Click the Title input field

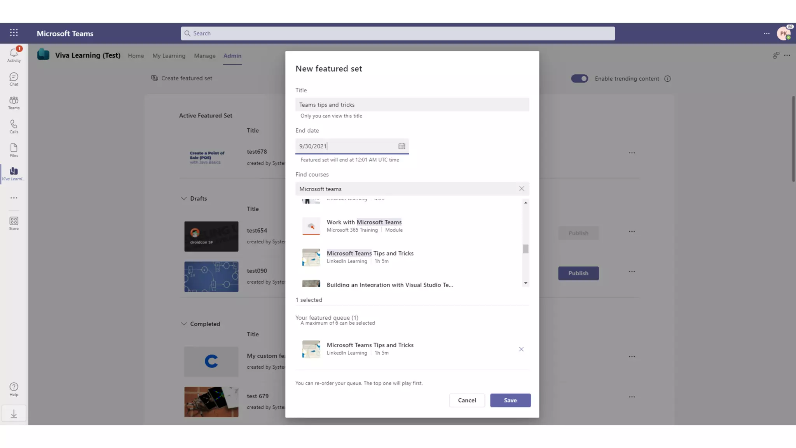412,105
